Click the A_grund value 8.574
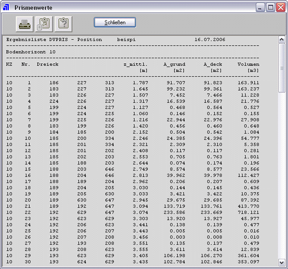This screenshot has height=269, width=288. (x=177, y=169)
